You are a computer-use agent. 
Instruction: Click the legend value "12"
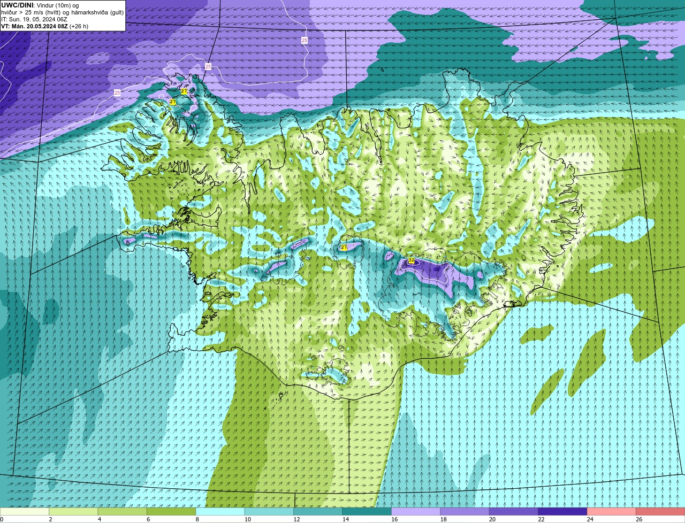tap(296, 519)
